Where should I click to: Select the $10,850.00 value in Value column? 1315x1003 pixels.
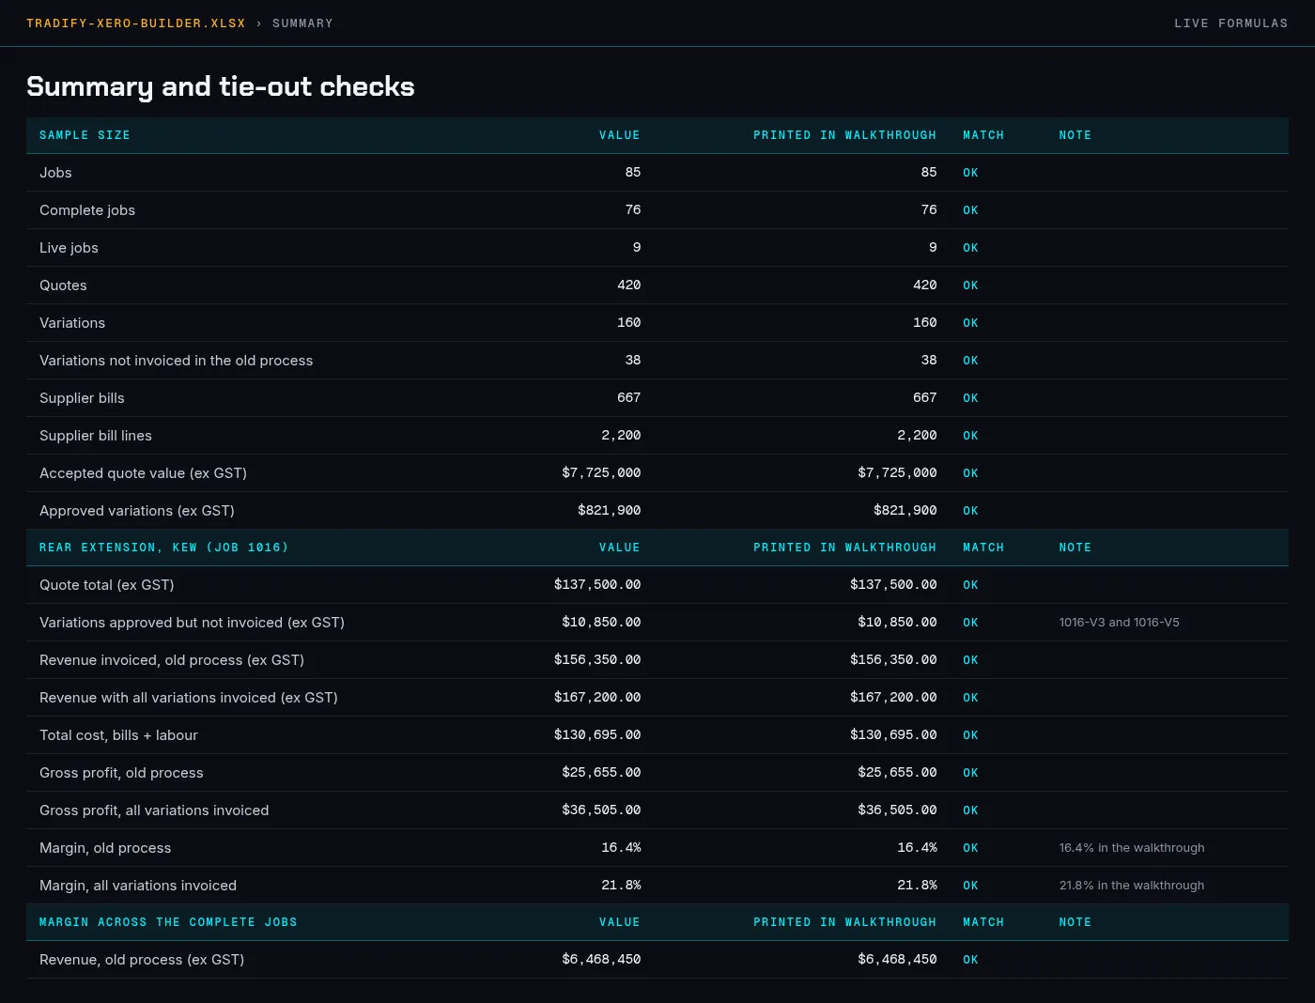pyautogui.click(x=601, y=623)
